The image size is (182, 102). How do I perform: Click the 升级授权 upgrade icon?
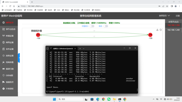click(3, 89)
